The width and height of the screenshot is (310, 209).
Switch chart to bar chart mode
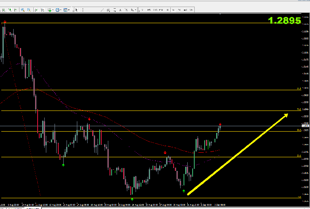[4, 10]
